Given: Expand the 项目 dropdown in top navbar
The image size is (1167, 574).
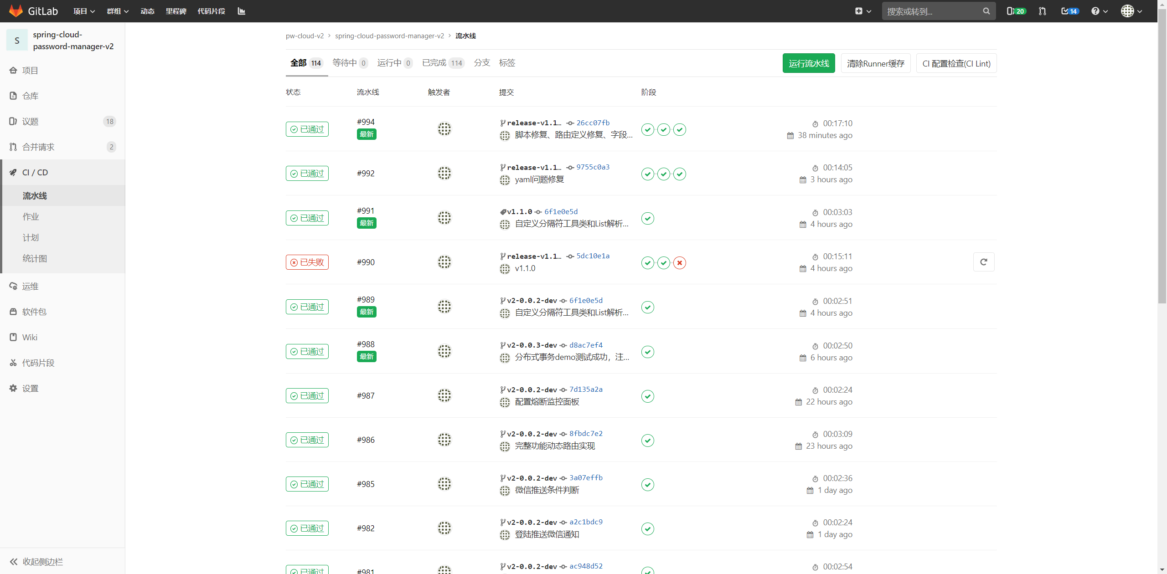Looking at the screenshot, I should [x=84, y=11].
